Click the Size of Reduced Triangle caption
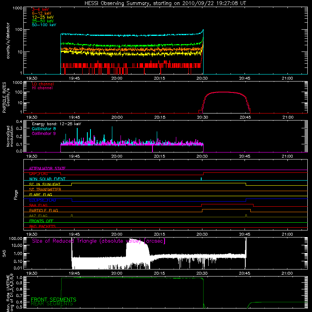This screenshot has height=312, width=312. point(99,241)
